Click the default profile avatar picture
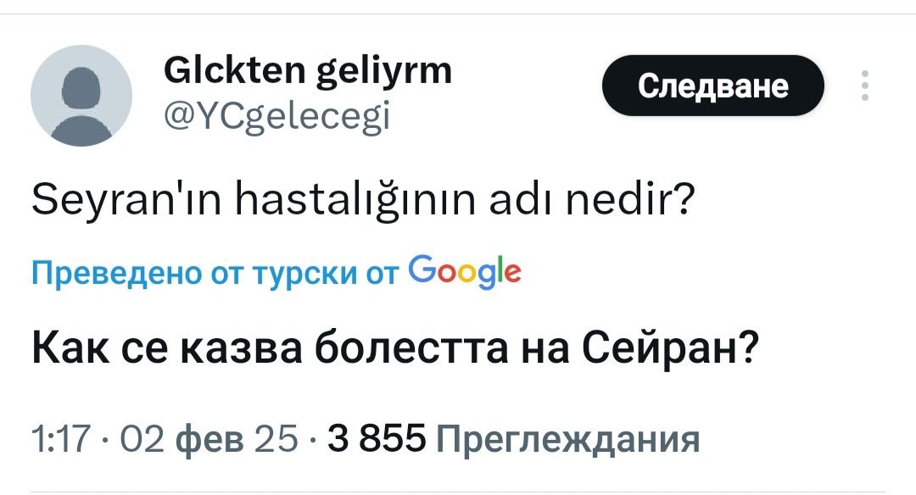916x495 pixels. point(81,96)
